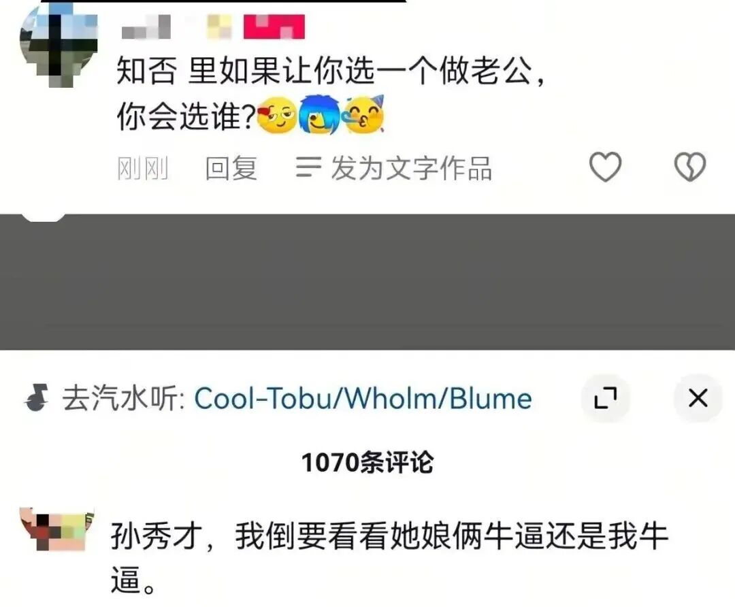This screenshot has width=735, height=607.
Task: Tap the comment text about 知否
Action: tap(331, 93)
